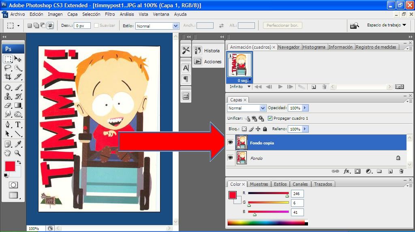The image size is (415, 232).
Task: Select the History Brush tool
Action: pyautogui.click(x=18, y=97)
